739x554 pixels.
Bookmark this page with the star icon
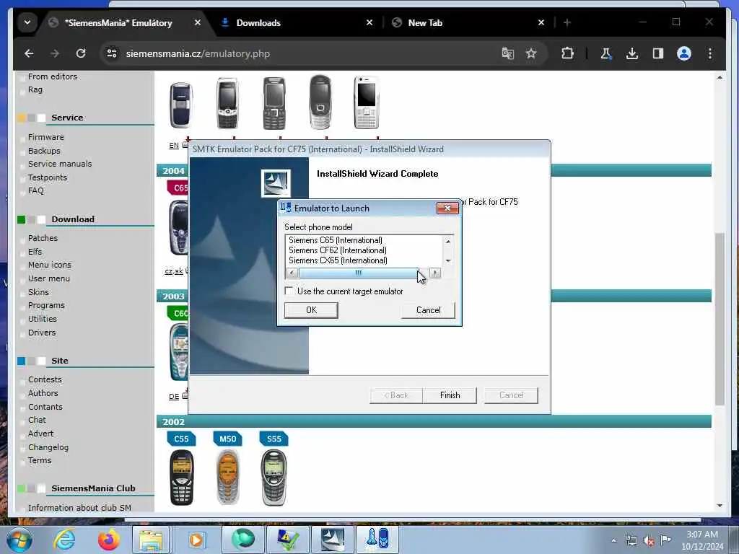click(x=531, y=53)
